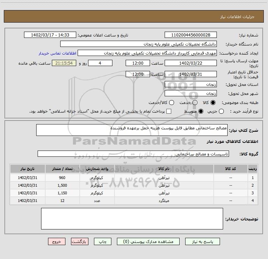Click the quantity 1,150 cell
Viewport: 268px width, 259px height.
(62, 193)
